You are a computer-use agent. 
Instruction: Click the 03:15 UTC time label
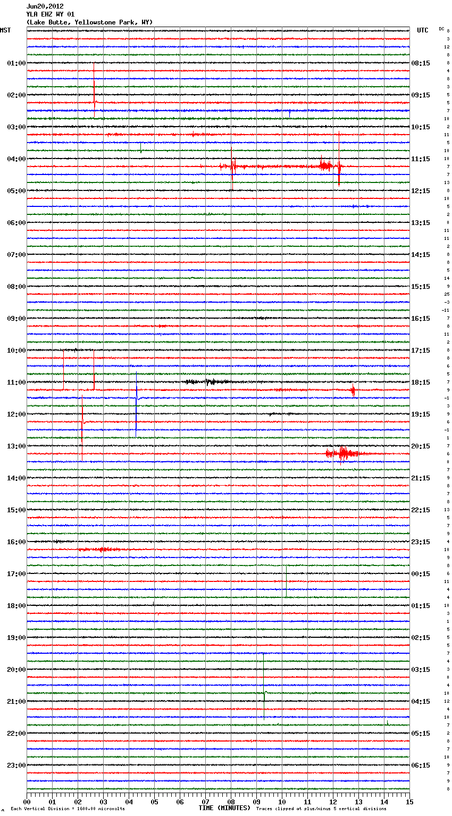(421, 670)
